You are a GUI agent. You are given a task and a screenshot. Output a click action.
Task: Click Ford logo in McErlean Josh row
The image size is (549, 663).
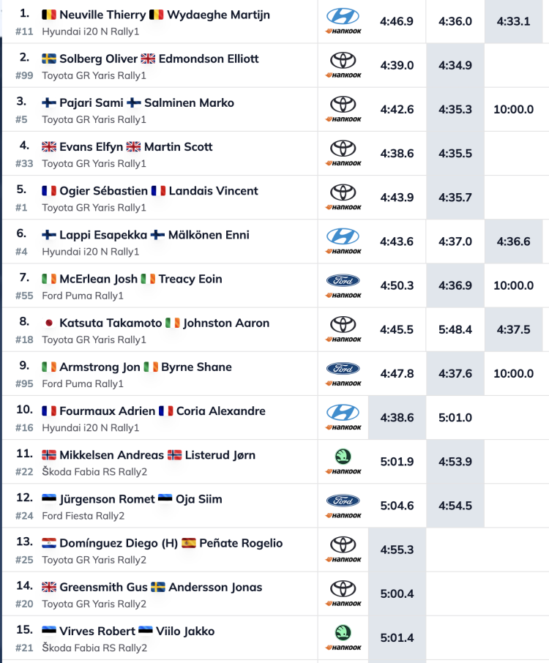click(x=343, y=280)
